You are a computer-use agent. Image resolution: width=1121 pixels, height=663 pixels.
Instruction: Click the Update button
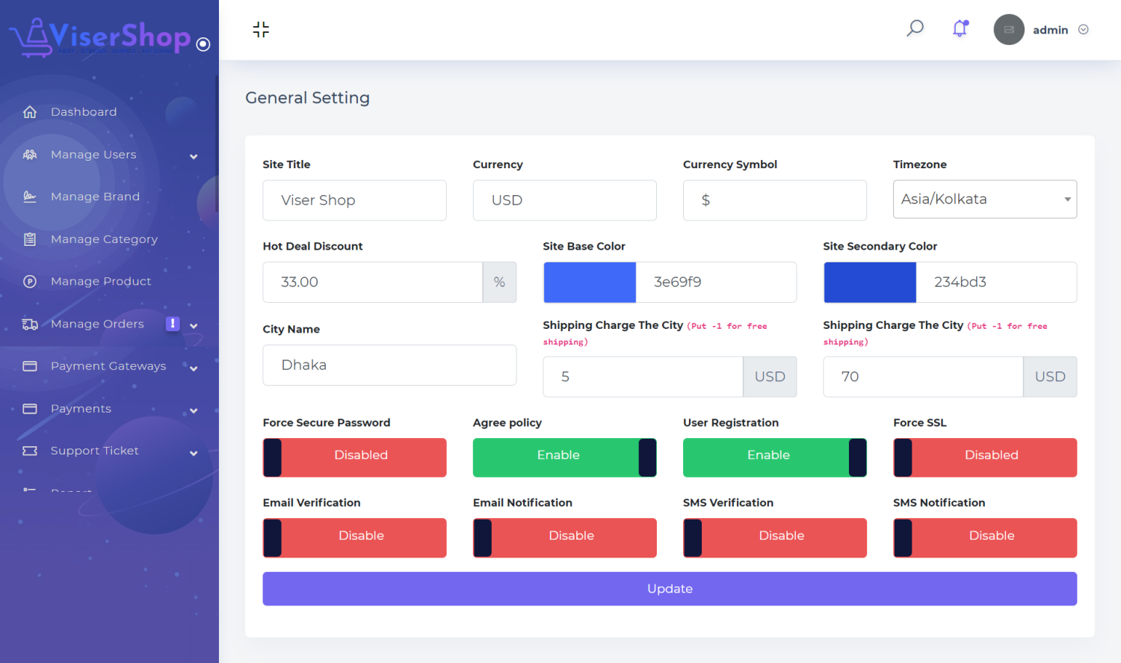point(669,589)
